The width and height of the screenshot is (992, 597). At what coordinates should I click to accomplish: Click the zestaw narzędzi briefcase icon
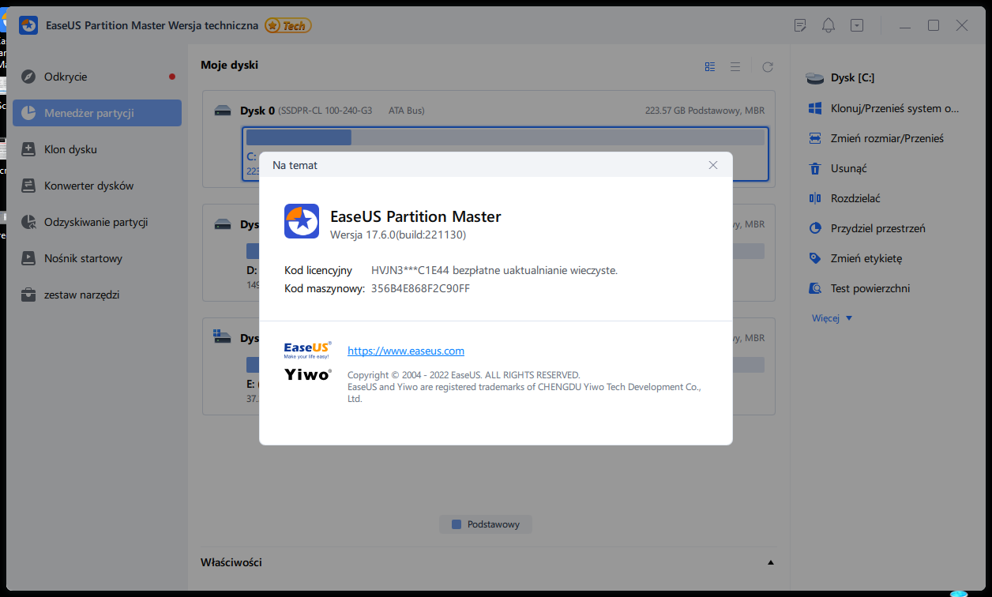28,295
